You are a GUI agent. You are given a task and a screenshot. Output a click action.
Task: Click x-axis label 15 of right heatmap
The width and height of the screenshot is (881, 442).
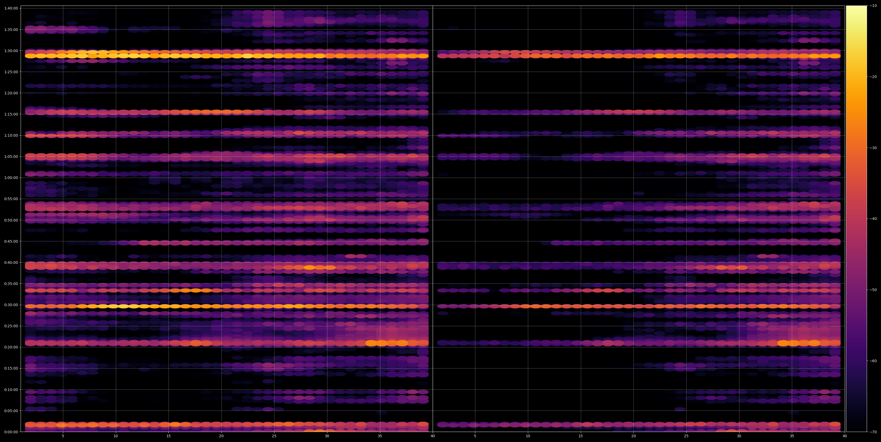point(581,436)
